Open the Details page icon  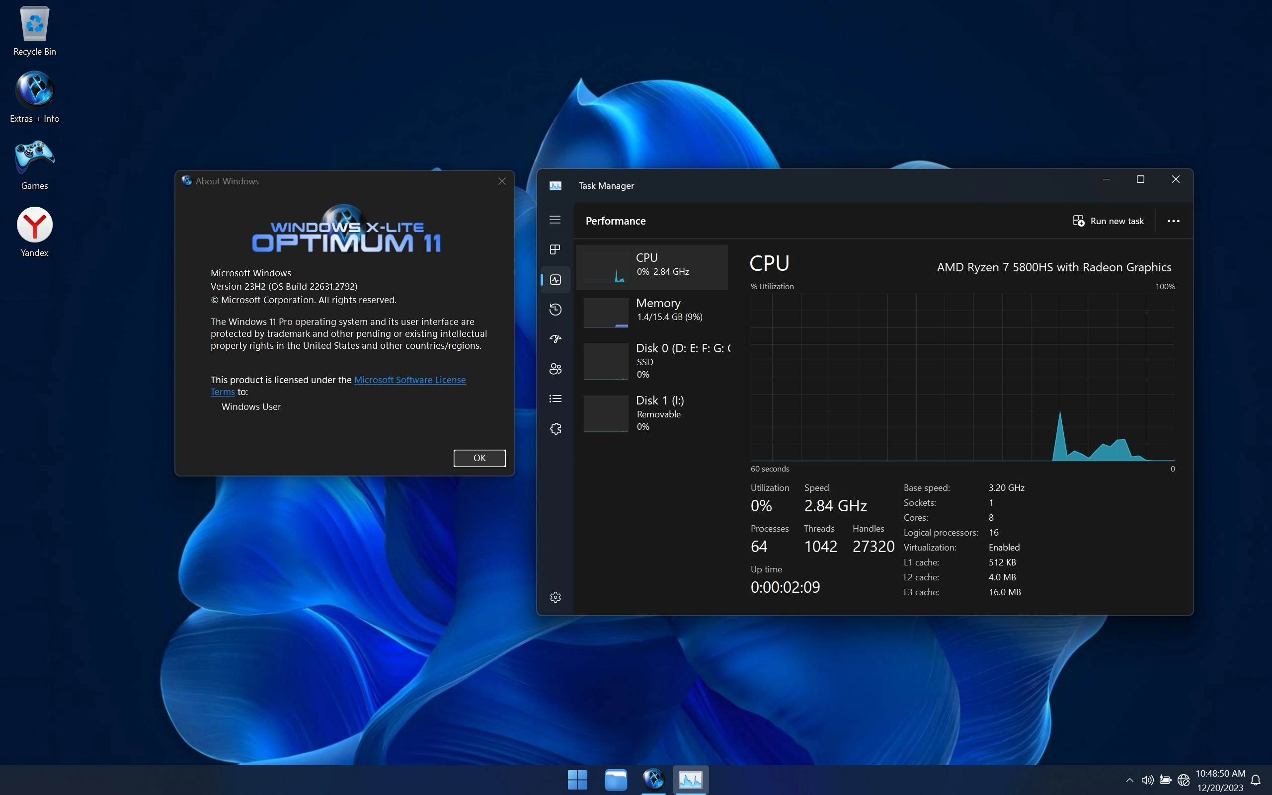pos(555,398)
